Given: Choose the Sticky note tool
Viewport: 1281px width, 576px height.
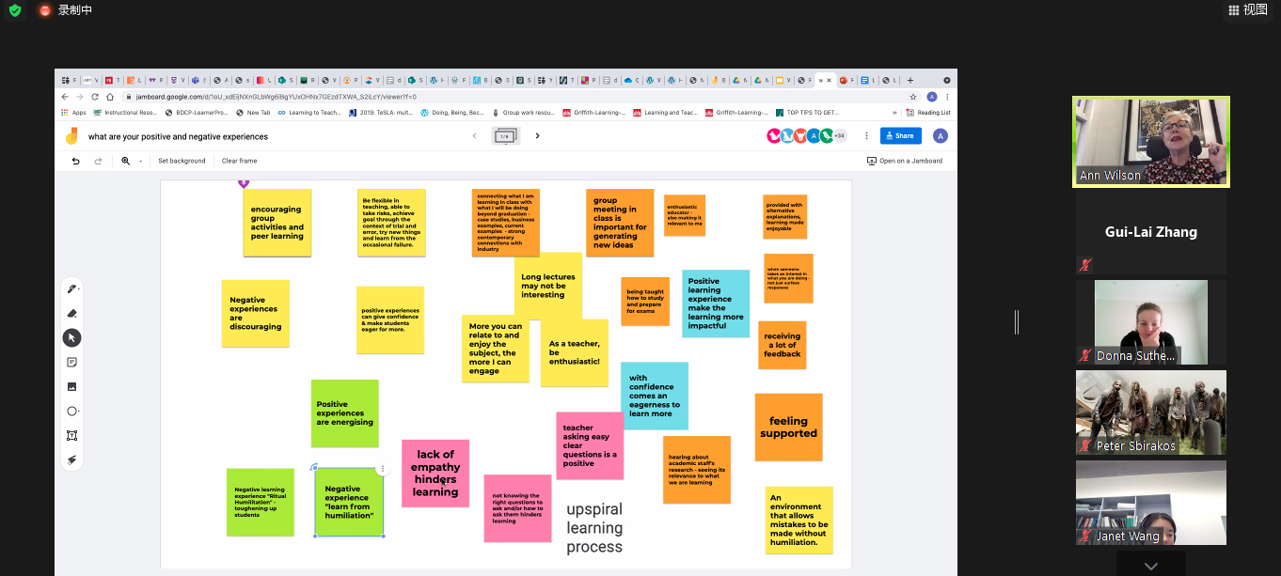Looking at the screenshot, I should [x=71, y=362].
